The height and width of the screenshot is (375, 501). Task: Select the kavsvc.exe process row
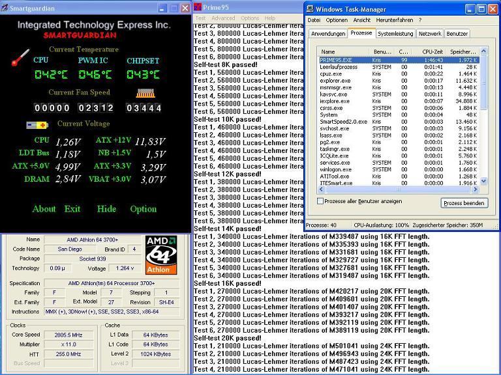coord(399,94)
